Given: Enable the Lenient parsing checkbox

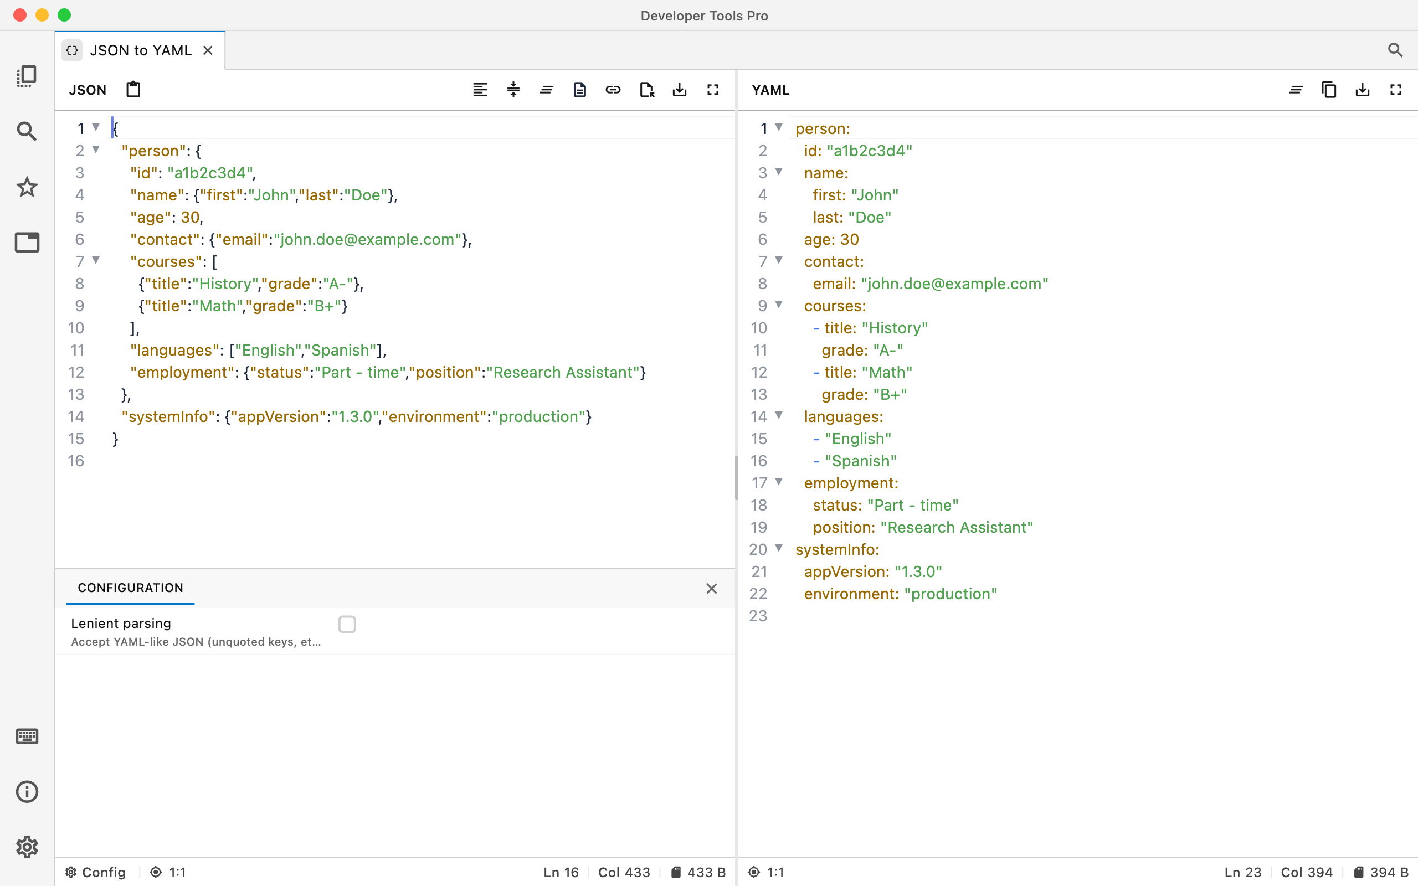Looking at the screenshot, I should click(347, 625).
